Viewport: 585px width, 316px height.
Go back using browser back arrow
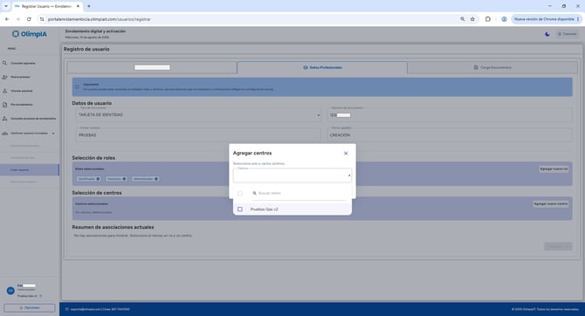pos(7,19)
